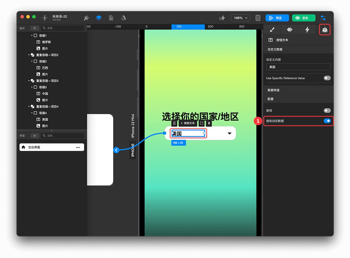Open the layers stack panel icon

coord(99,18)
